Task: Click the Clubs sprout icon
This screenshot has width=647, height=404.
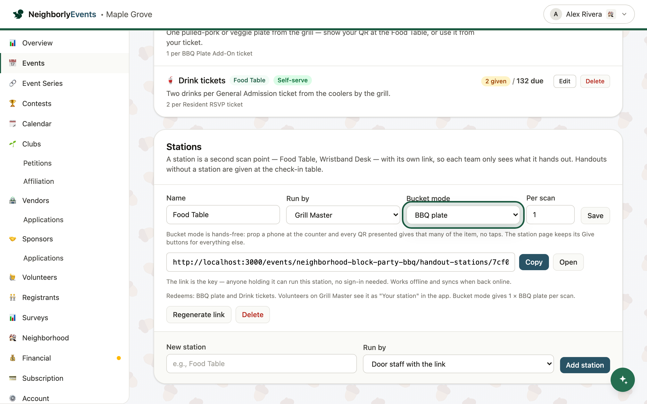Action: [13, 144]
